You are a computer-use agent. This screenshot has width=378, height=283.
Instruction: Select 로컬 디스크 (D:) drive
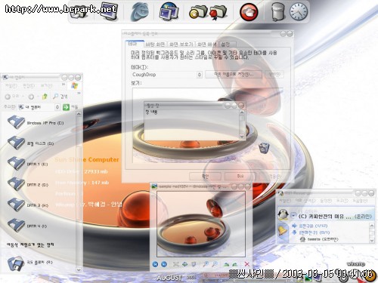tap(30, 143)
